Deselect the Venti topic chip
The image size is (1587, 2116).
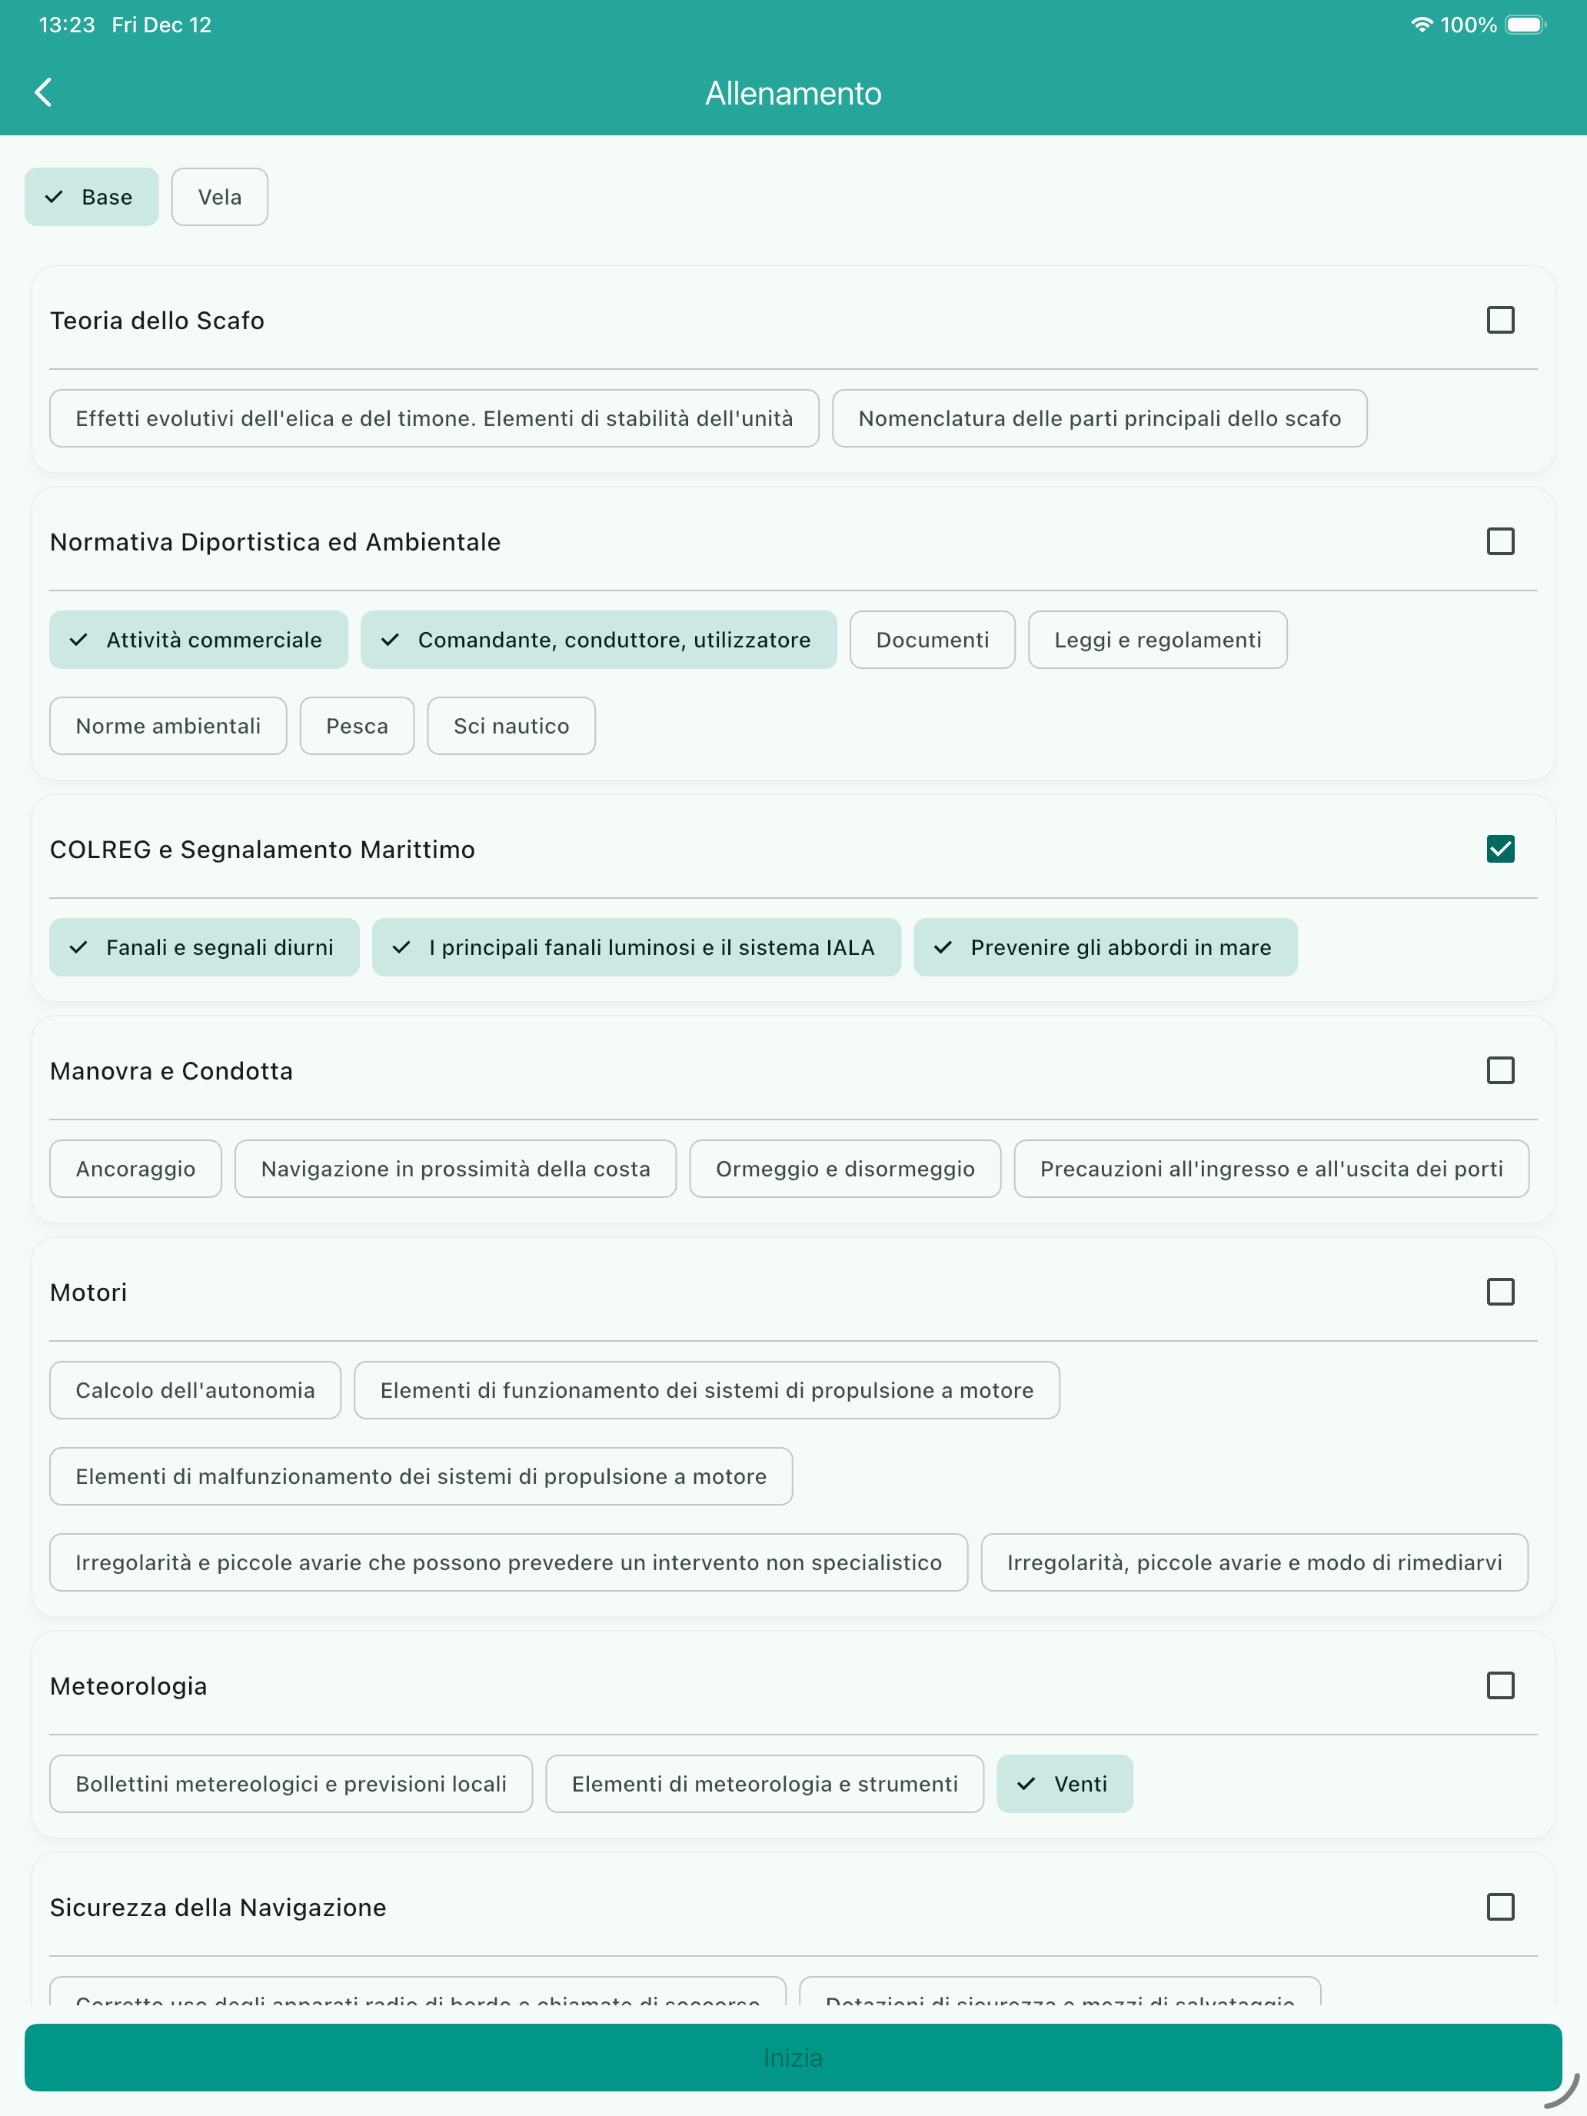tap(1065, 1784)
